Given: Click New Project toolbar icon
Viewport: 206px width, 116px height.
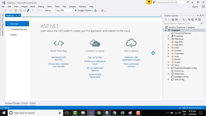Looking at the screenshot, I should tap(15, 11).
